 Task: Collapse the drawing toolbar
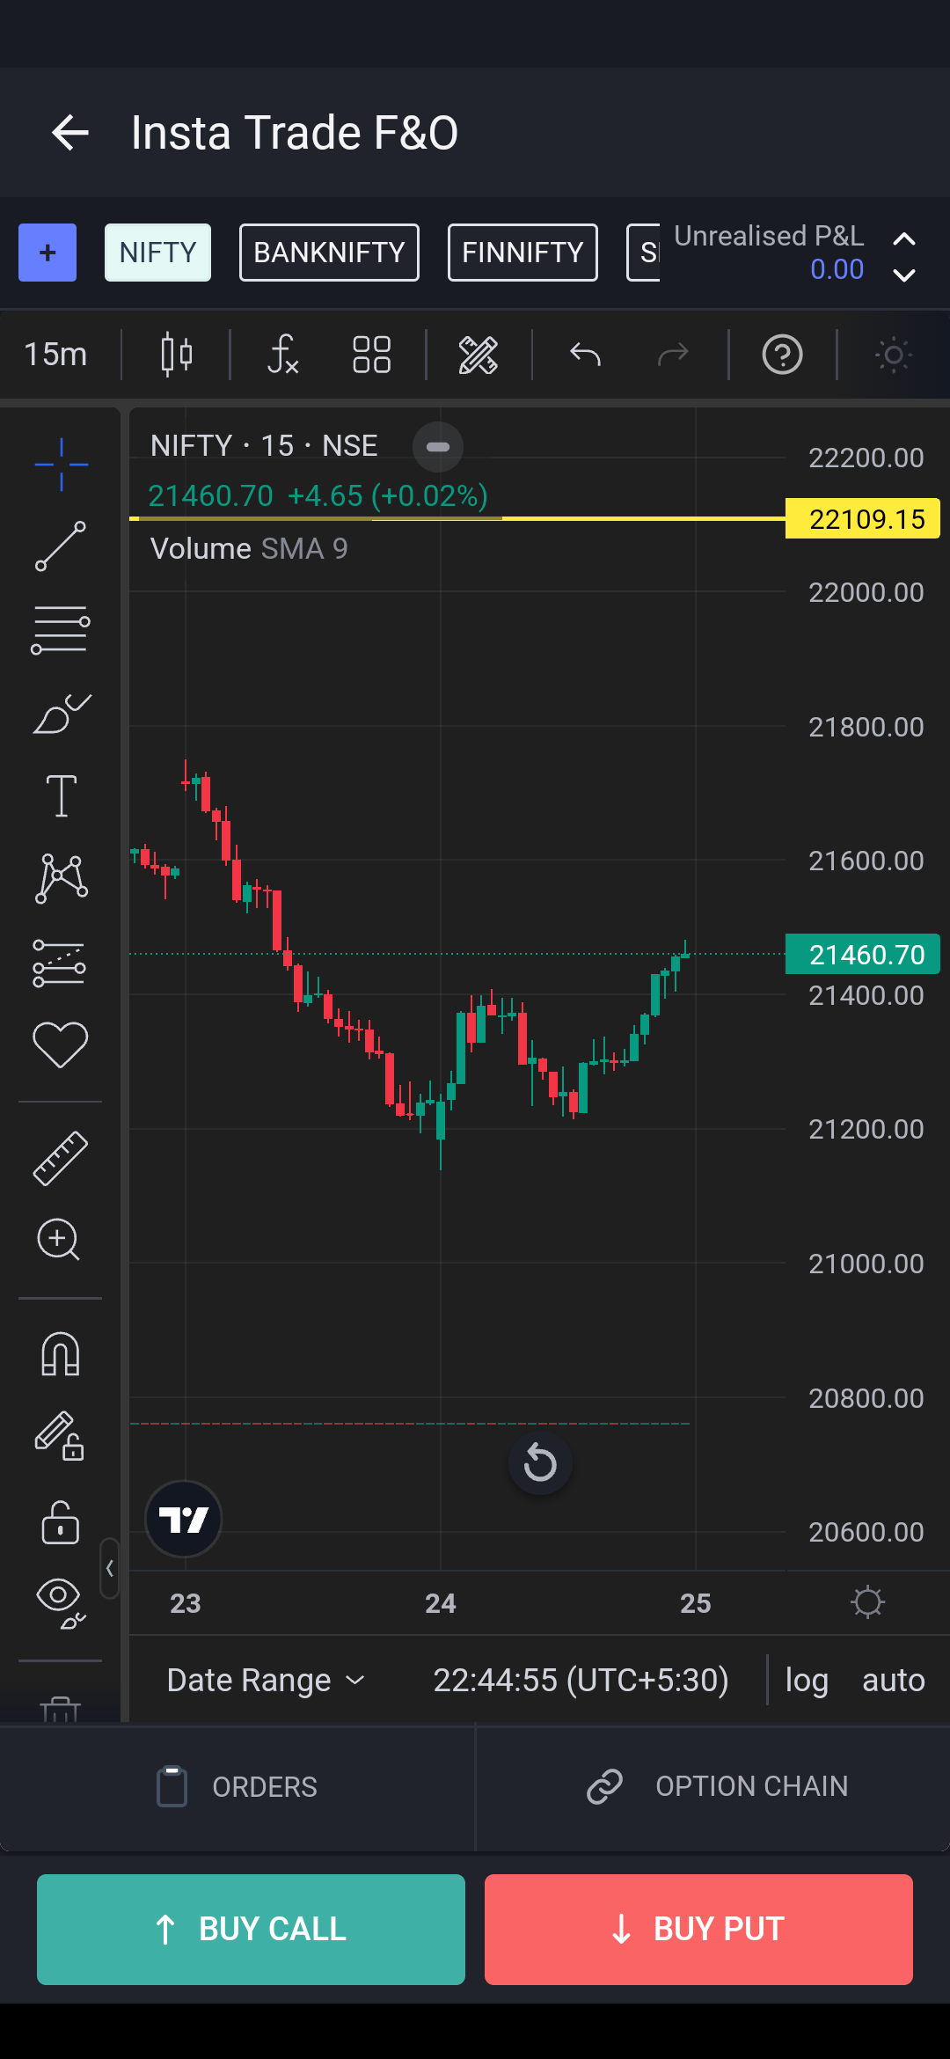click(x=110, y=1568)
